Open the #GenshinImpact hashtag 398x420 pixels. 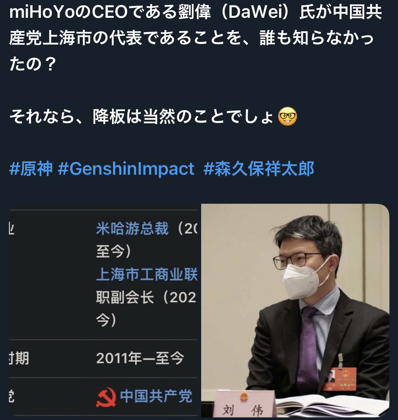coord(126,169)
